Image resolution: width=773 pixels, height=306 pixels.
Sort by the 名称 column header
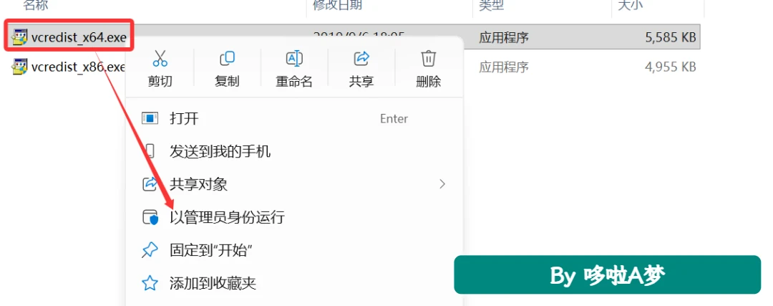(35, 6)
